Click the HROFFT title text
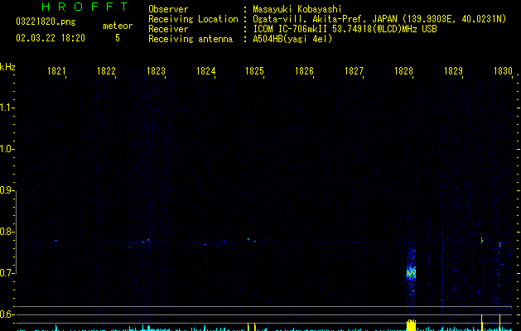The width and height of the screenshot is (521, 331). 85,7
